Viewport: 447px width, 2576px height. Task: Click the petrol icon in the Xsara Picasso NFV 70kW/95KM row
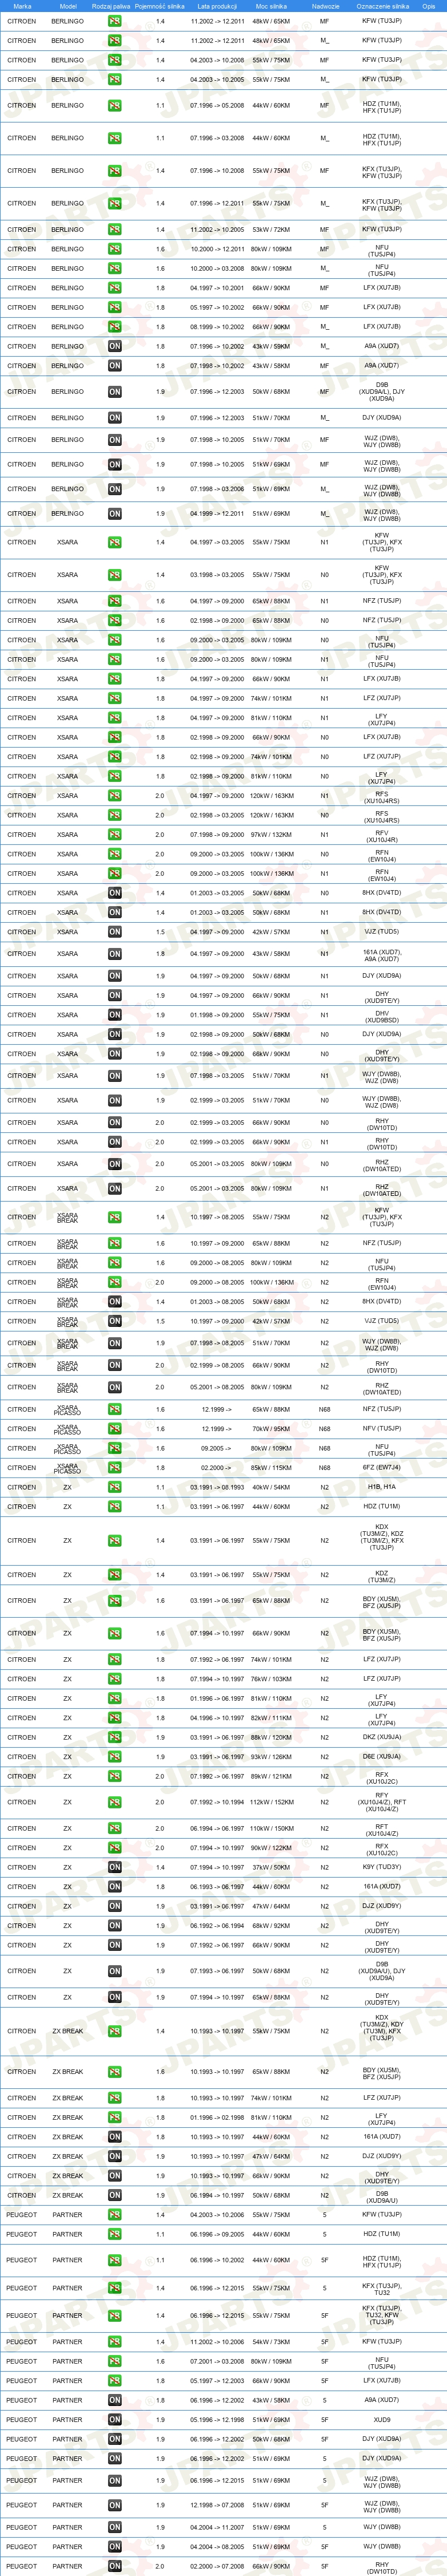coord(115,1429)
